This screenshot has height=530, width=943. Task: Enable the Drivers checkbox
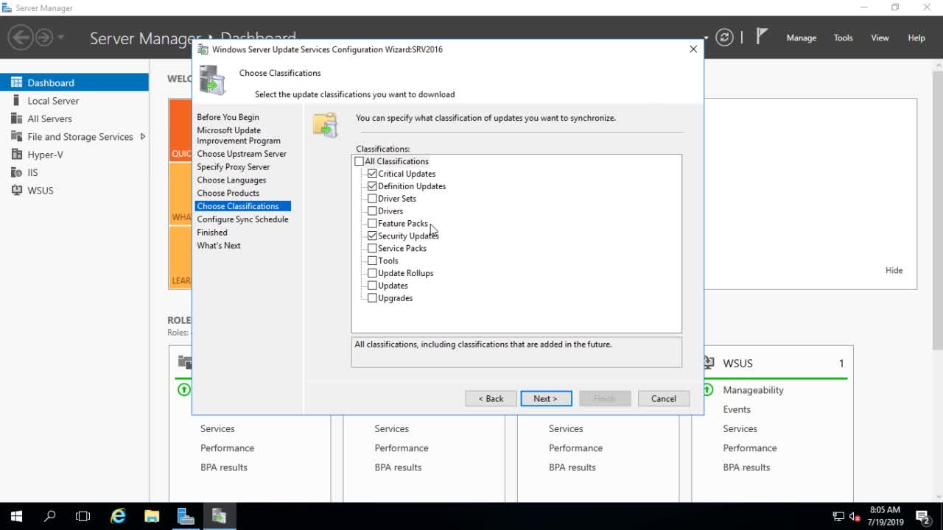pos(372,211)
